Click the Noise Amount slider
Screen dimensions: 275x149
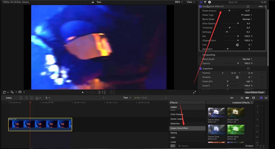[x=230, y=11]
